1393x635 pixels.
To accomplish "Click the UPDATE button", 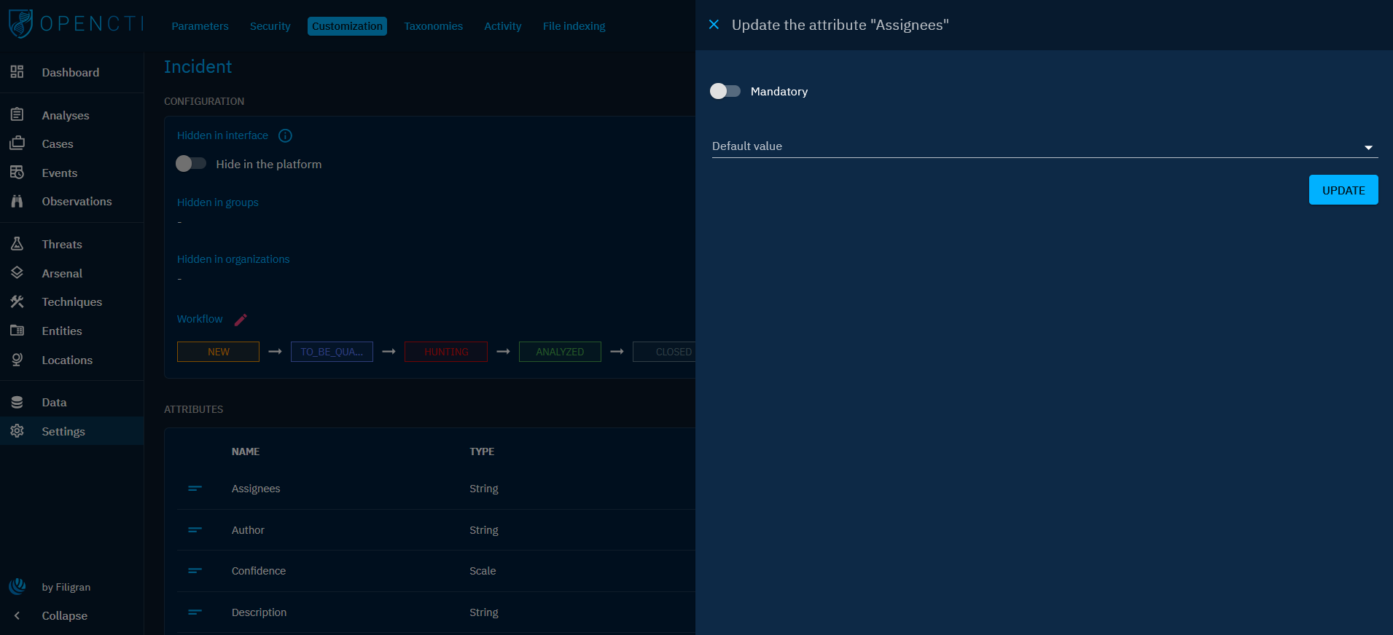I will click(1343, 190).
